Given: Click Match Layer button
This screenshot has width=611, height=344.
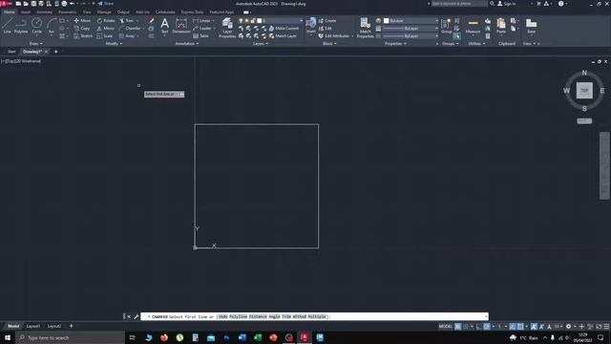Looking at the screenshot, I should 283,36.
